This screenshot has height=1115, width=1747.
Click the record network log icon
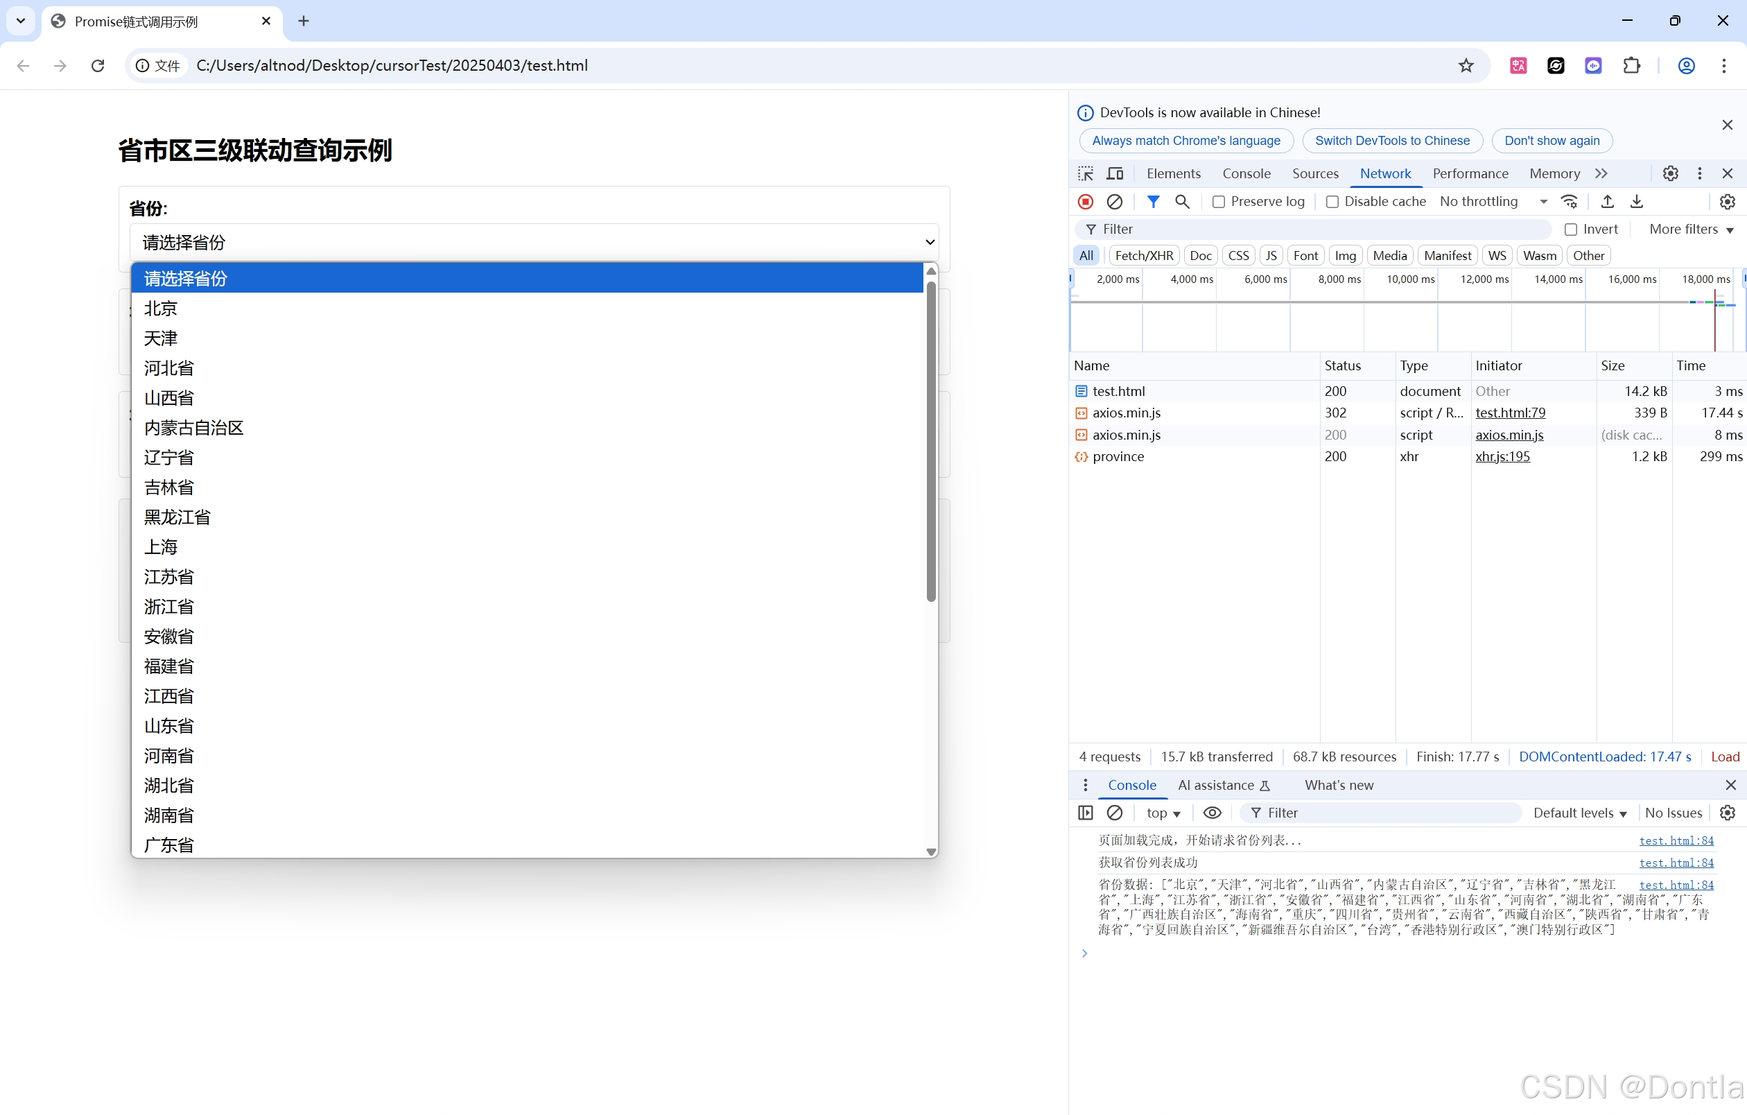click(1086, 202)
